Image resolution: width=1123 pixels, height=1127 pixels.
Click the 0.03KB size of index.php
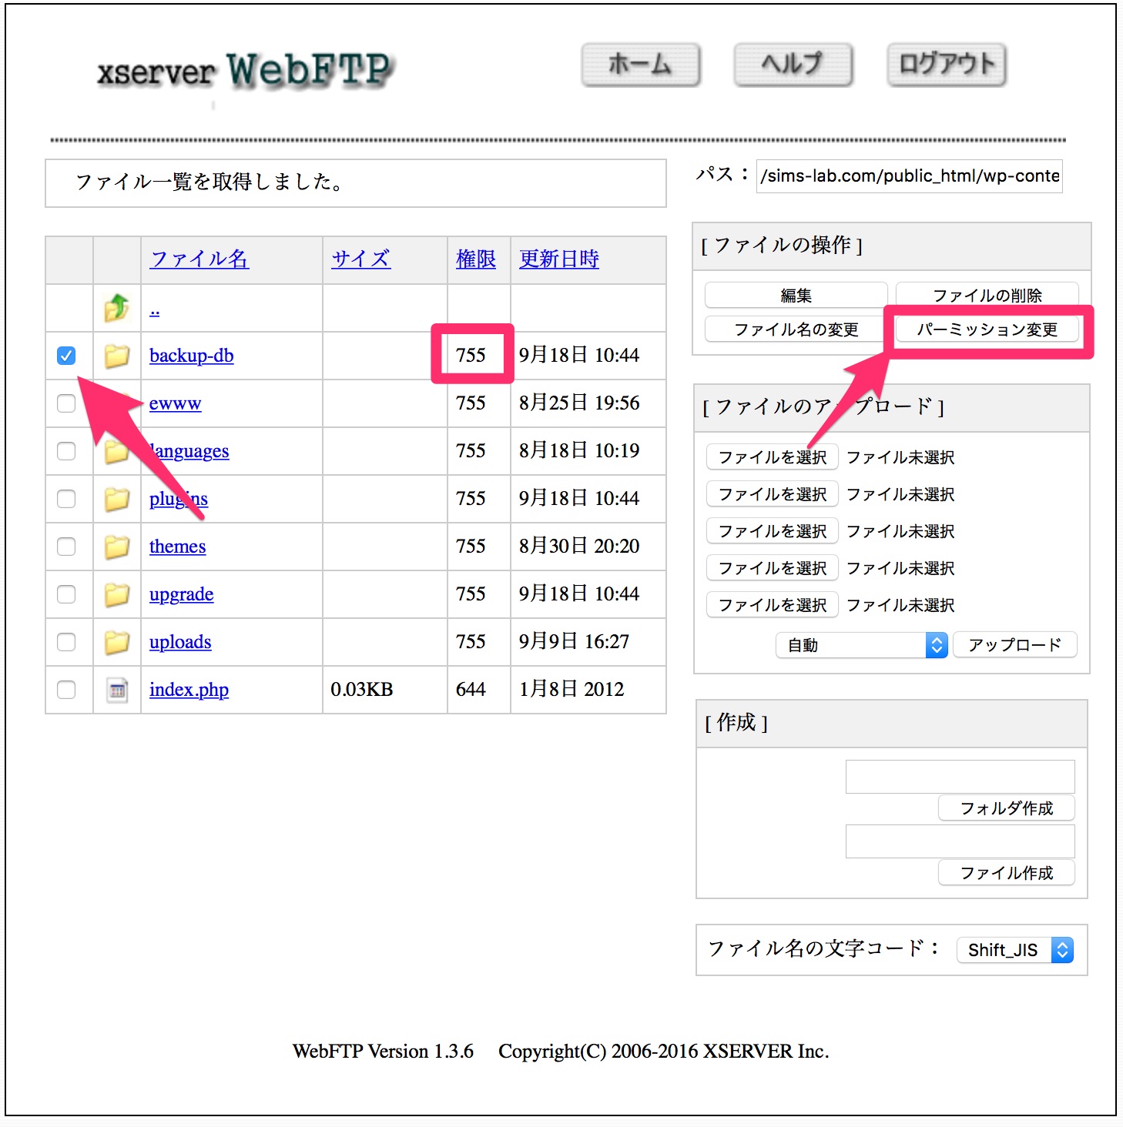[x=362, y=690]
